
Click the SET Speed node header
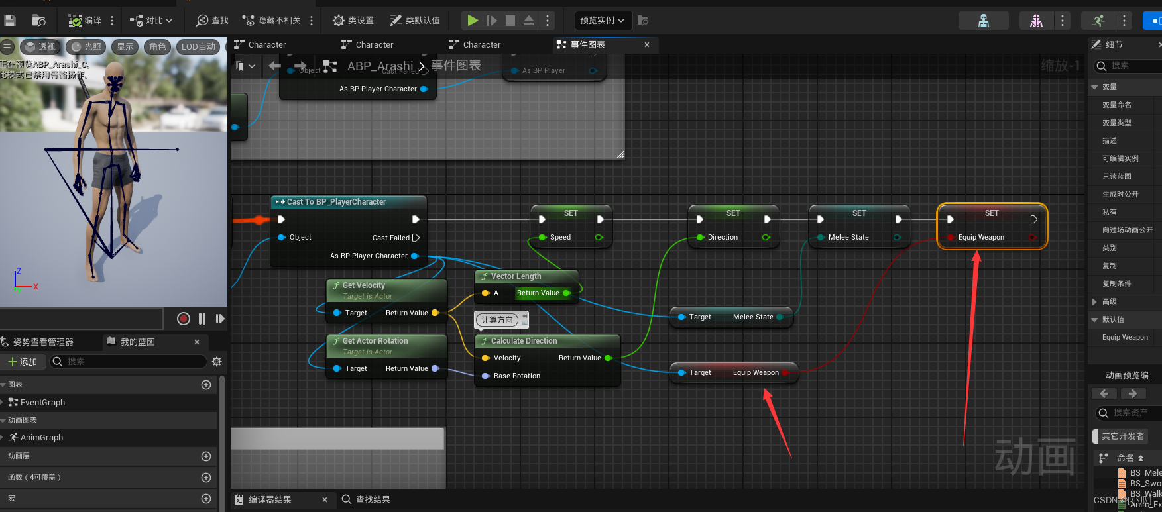click(x=571, y=213)
